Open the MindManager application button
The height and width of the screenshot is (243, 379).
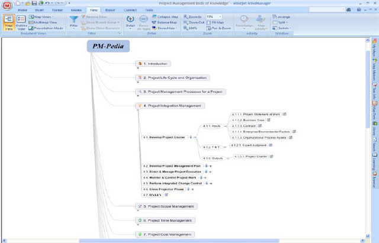[7, 5]
